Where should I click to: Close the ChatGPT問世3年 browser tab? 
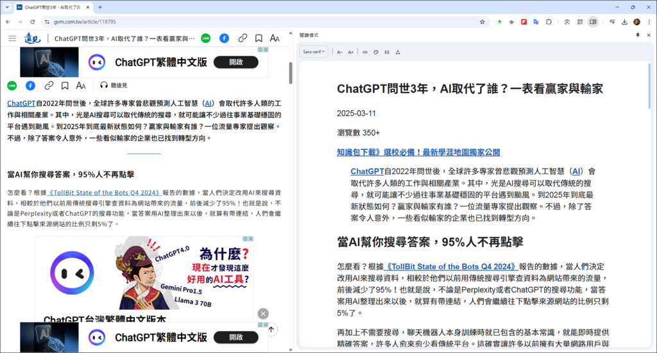tap(87, 7)
